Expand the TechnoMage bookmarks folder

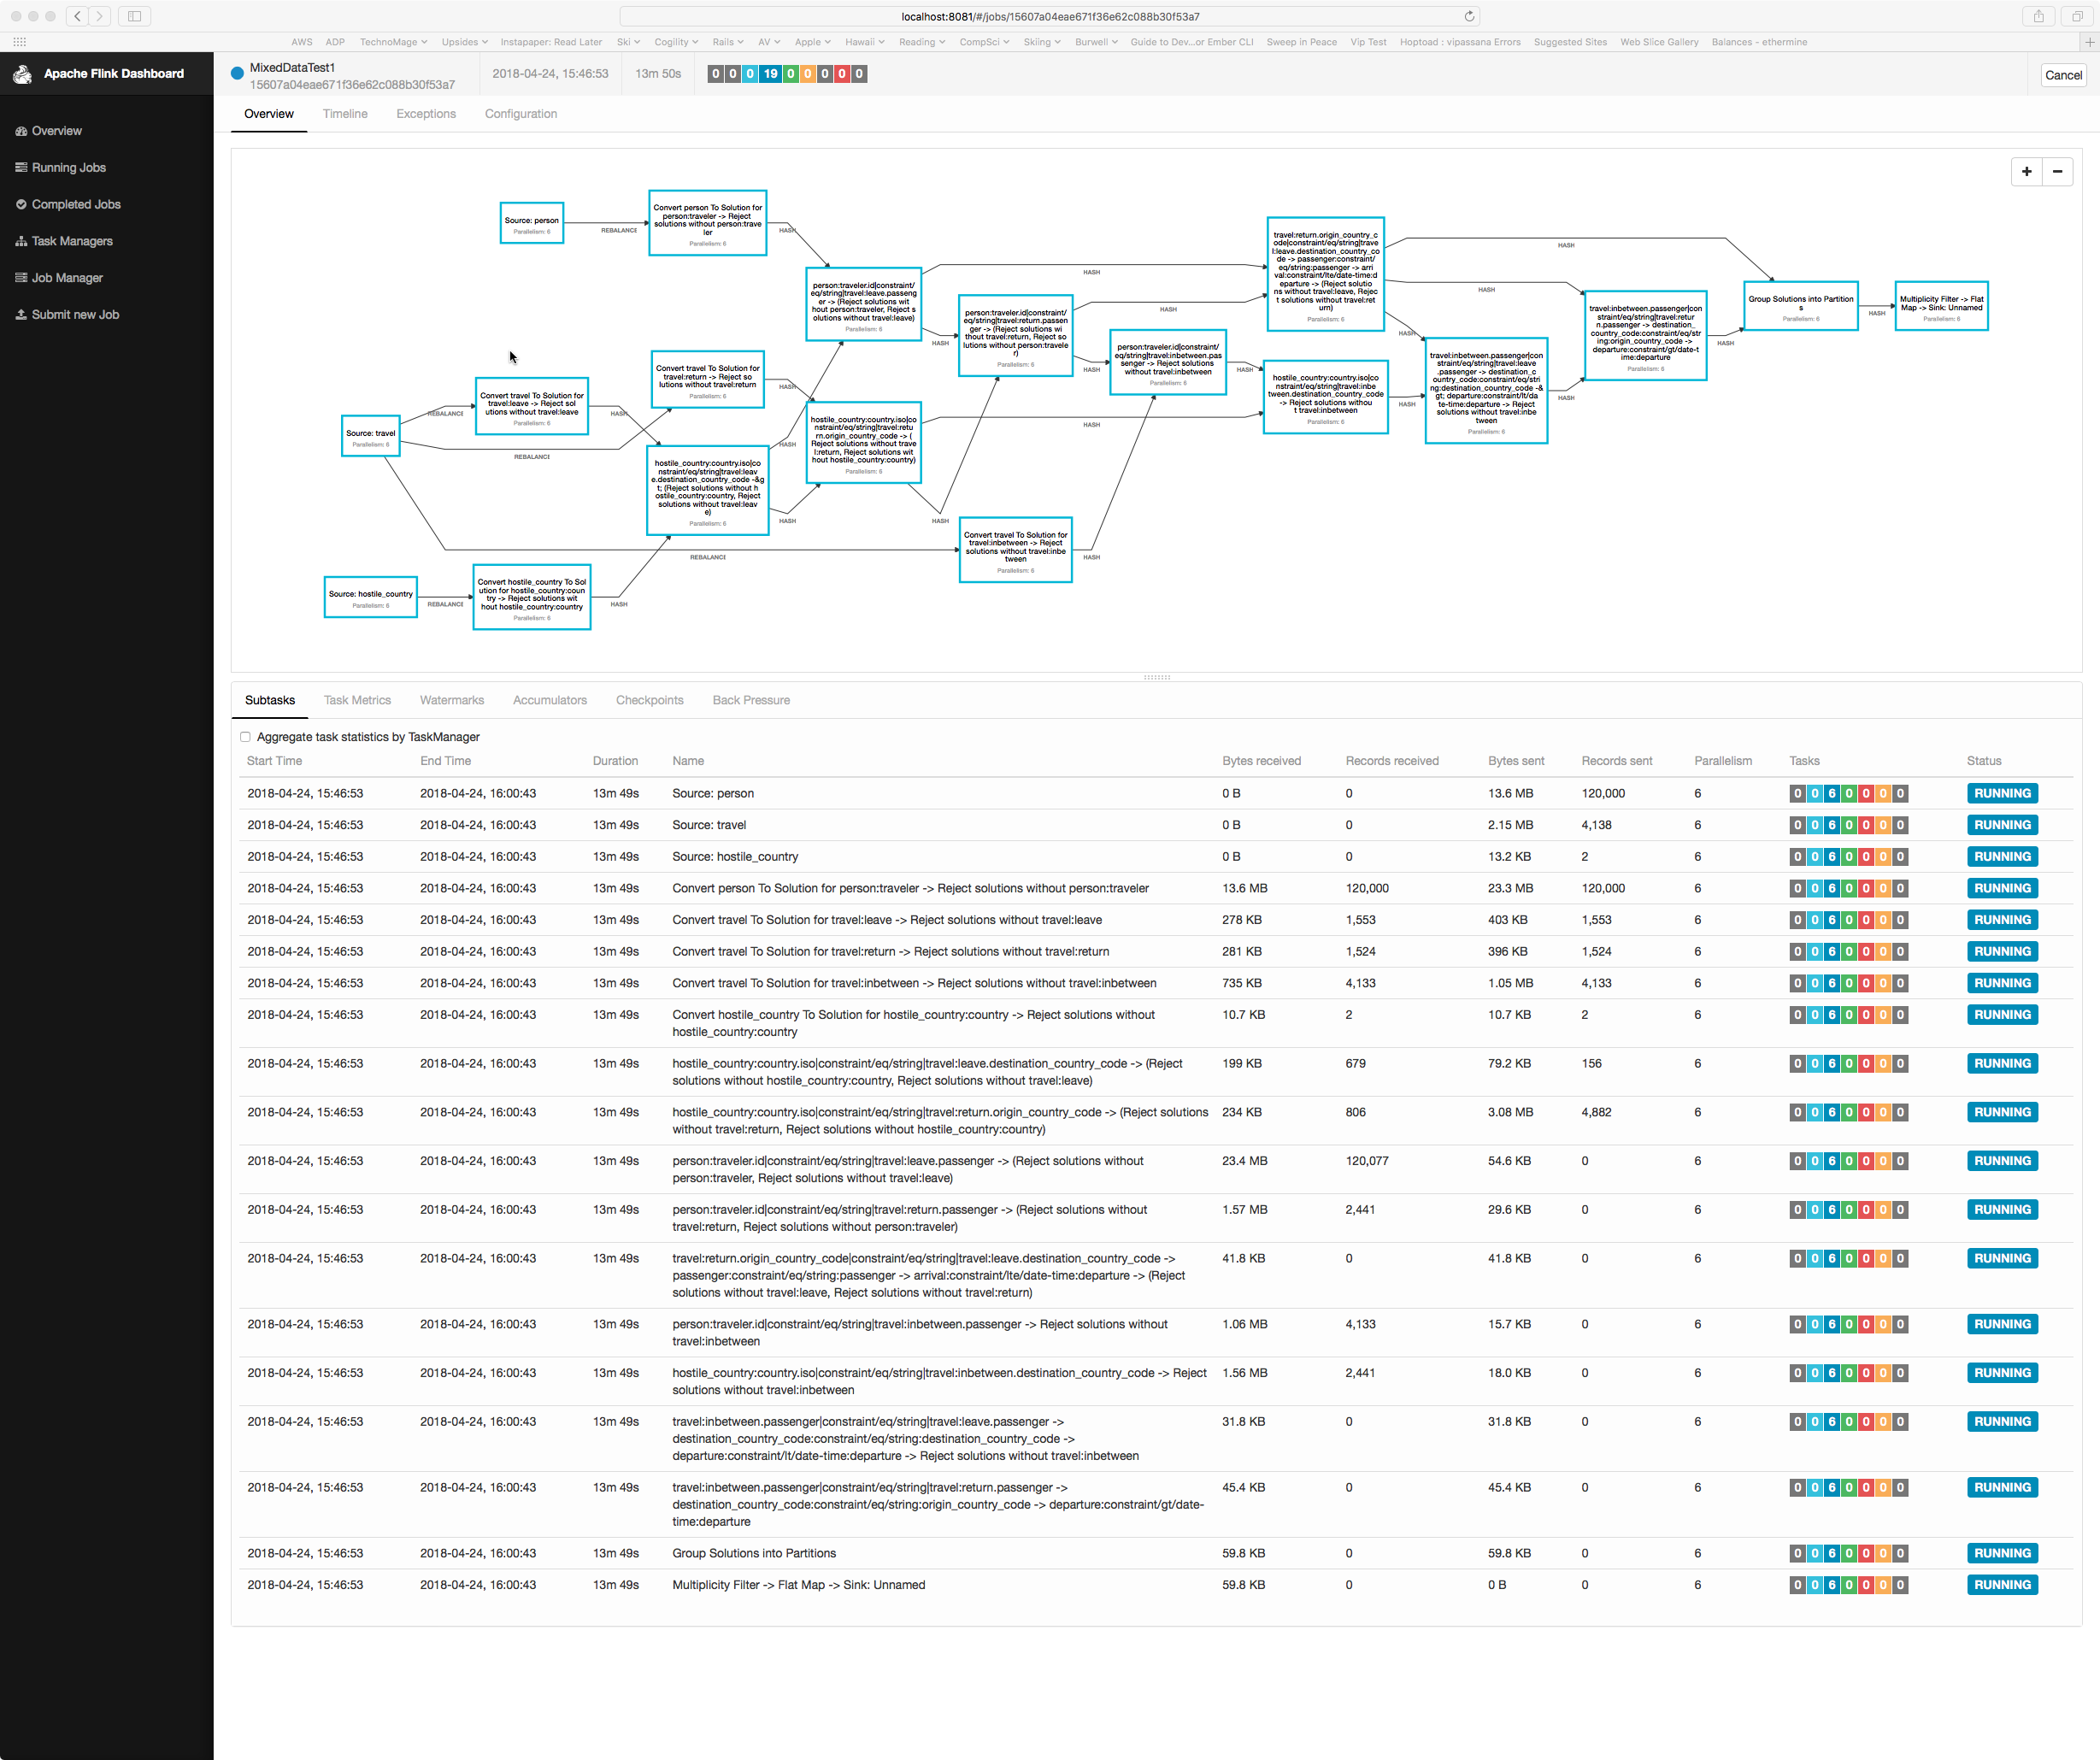tap(393, 42)
